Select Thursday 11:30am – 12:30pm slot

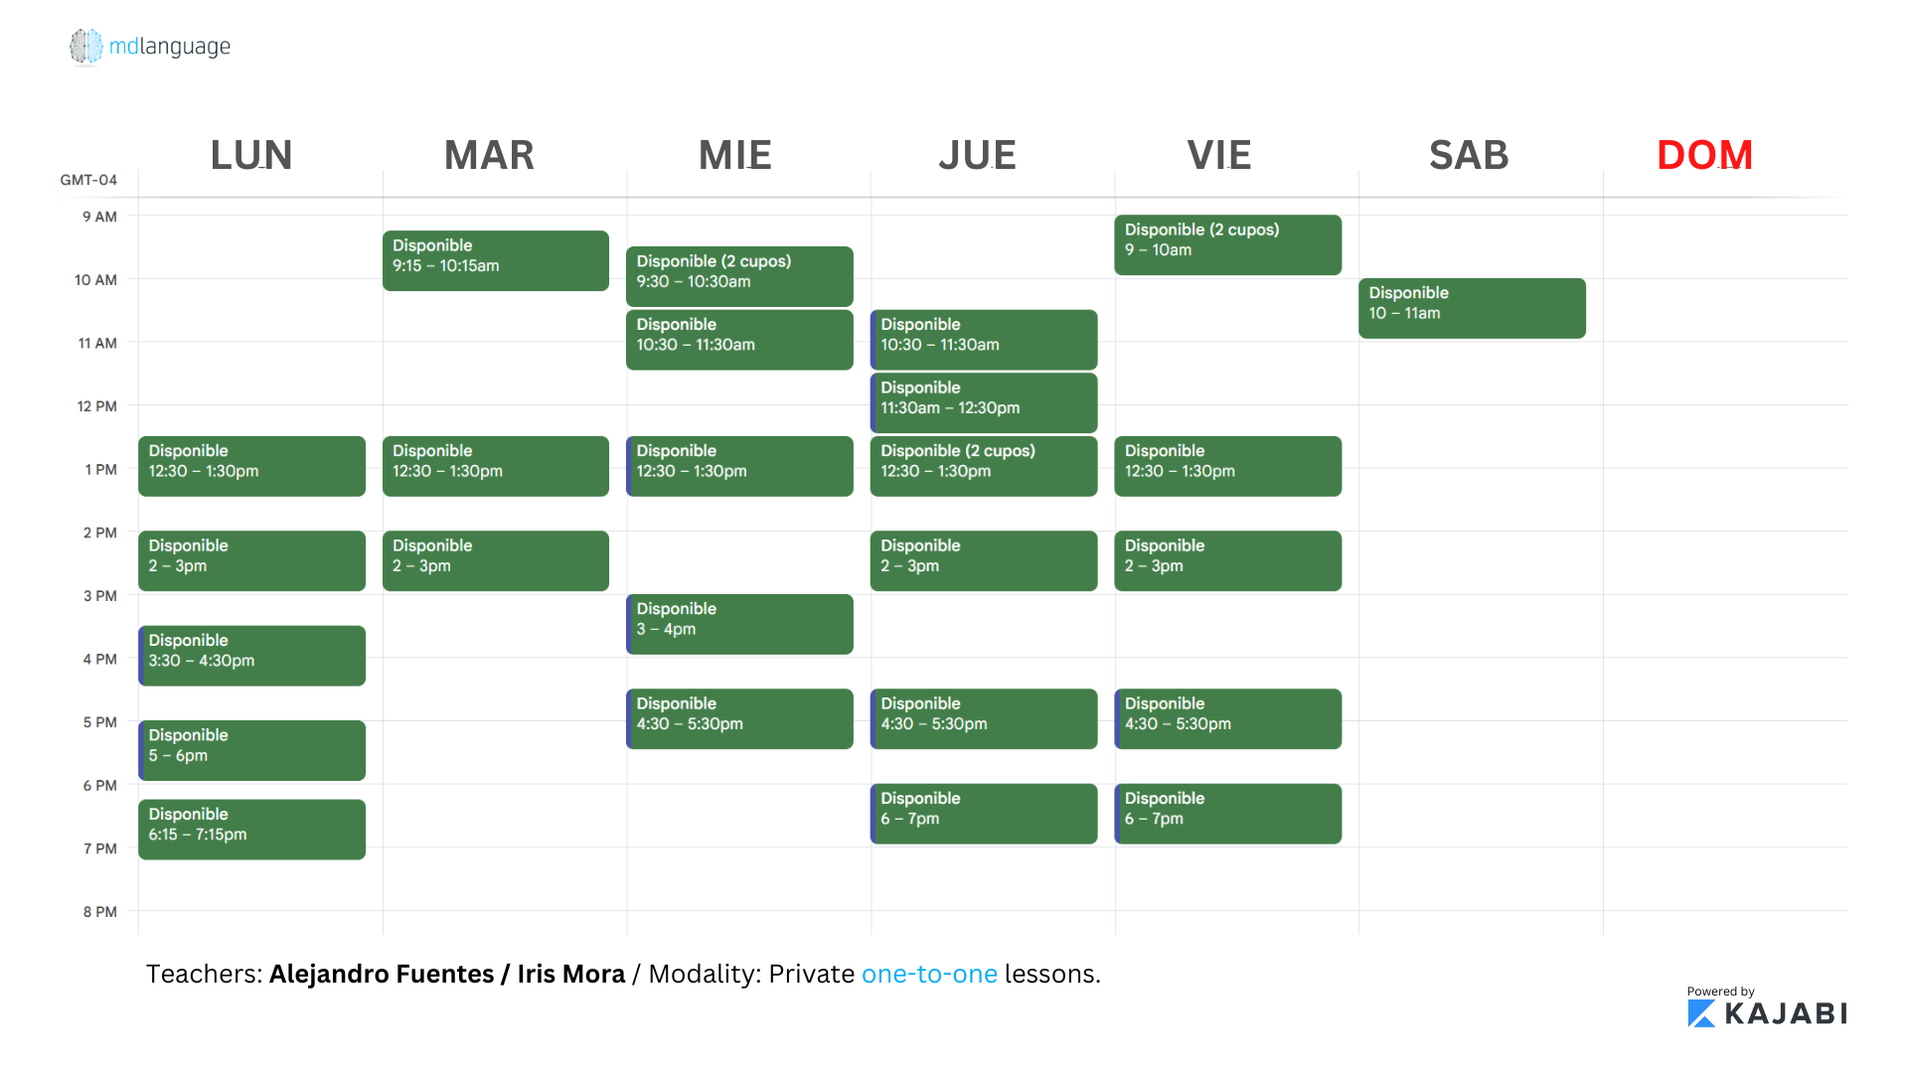[x=984, y=402]
